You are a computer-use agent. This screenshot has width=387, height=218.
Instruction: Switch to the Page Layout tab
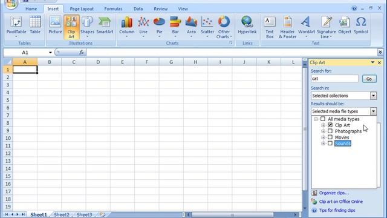[82, 9]
